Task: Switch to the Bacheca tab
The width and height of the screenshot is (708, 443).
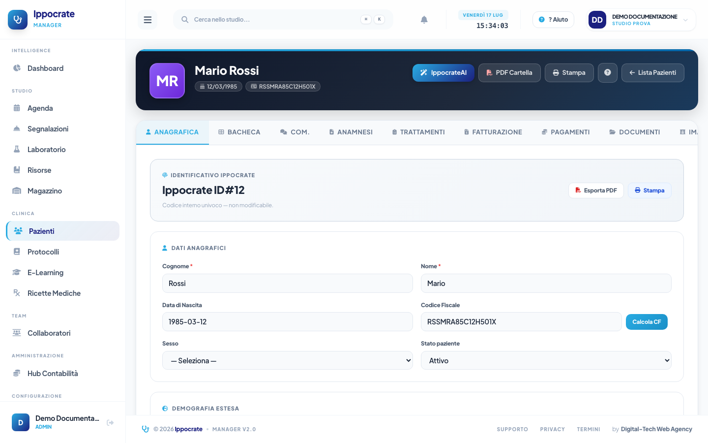Action: tap(239, 132)
